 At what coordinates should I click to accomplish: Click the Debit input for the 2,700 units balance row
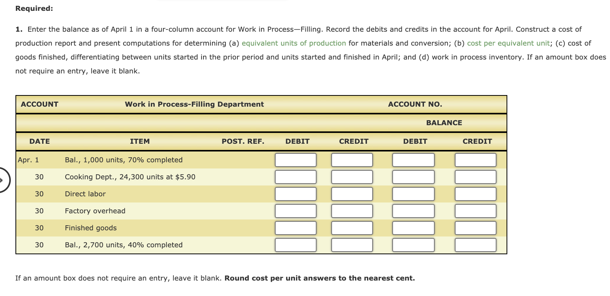click(x=295, y=244)
